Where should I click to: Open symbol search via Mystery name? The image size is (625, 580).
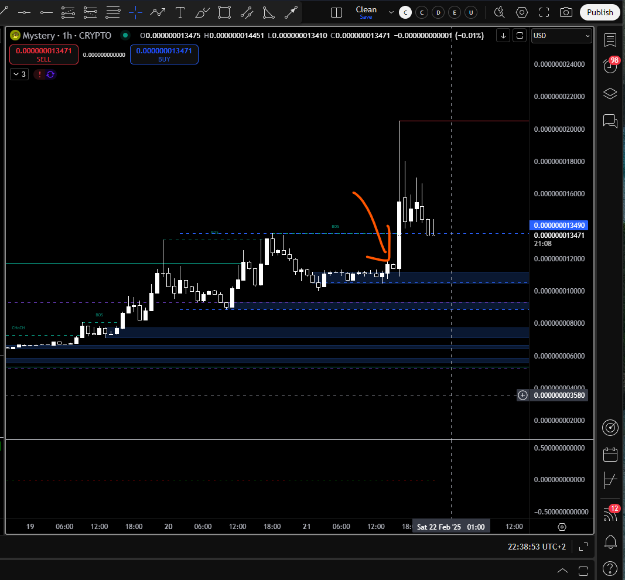[39, 36]
